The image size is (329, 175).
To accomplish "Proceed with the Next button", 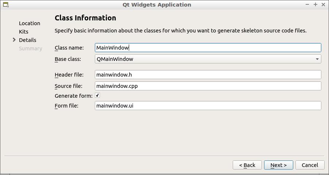I will 278,165.
